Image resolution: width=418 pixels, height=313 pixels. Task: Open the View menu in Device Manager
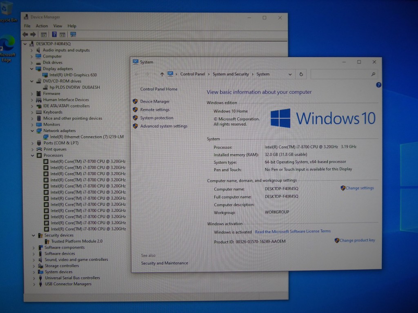tap(58, 26)
